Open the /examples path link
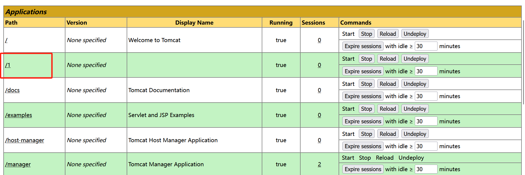Viewport: 525px width, 175px height. coord(19,115)
